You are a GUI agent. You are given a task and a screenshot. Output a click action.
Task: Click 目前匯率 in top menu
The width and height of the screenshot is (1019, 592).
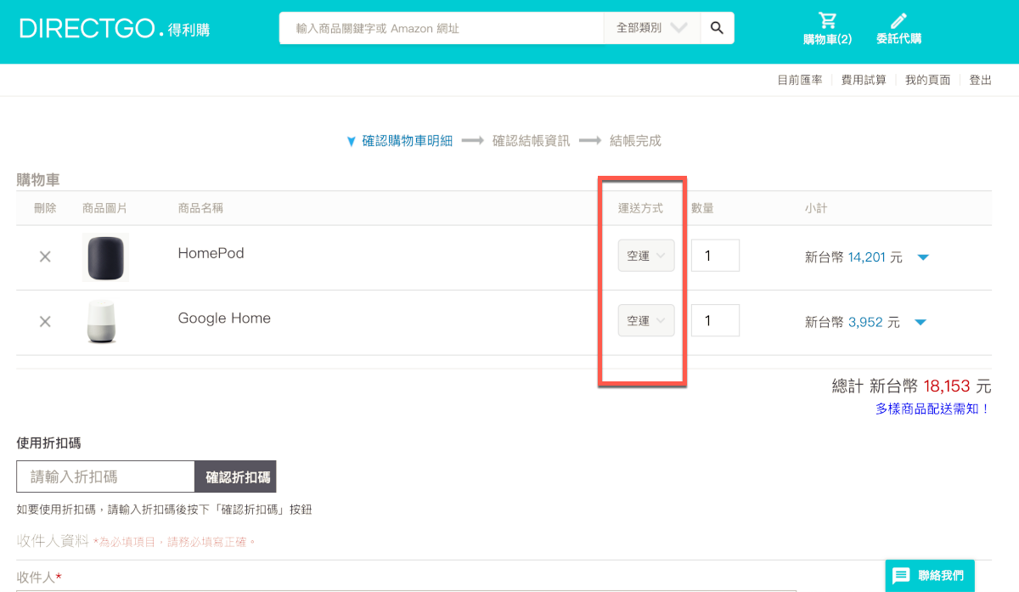tap(799, 80)
